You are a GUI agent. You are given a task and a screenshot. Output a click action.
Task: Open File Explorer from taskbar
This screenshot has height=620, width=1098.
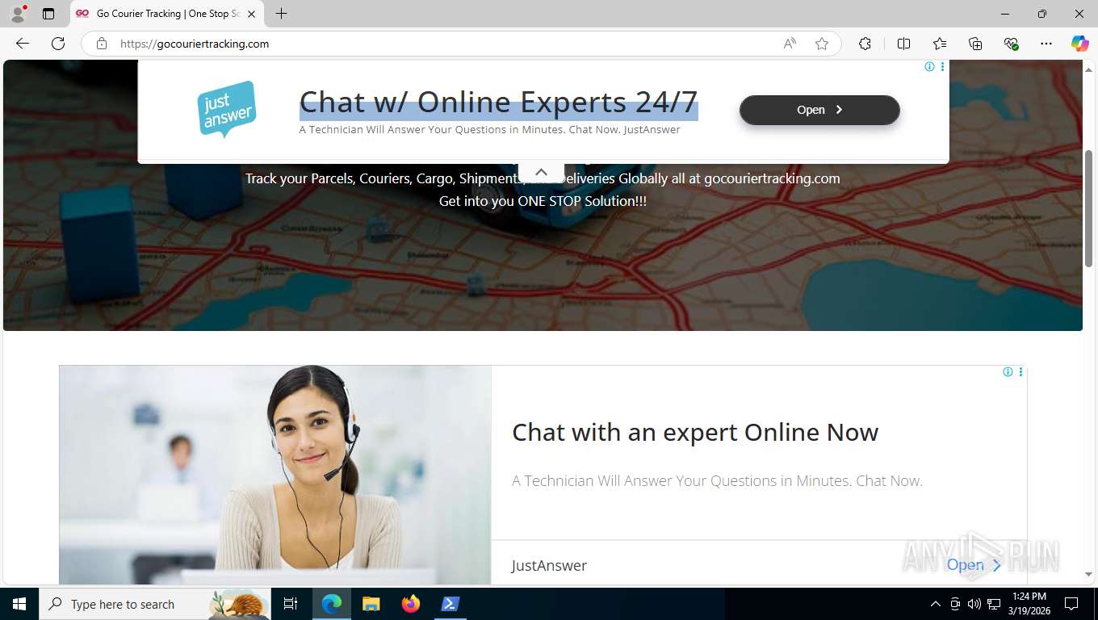[x=371, y=604]
